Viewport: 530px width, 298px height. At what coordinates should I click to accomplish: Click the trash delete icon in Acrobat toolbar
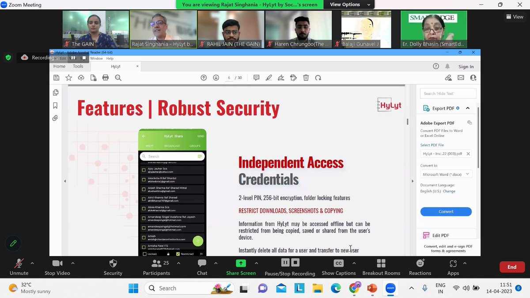(x=306, y=78)
